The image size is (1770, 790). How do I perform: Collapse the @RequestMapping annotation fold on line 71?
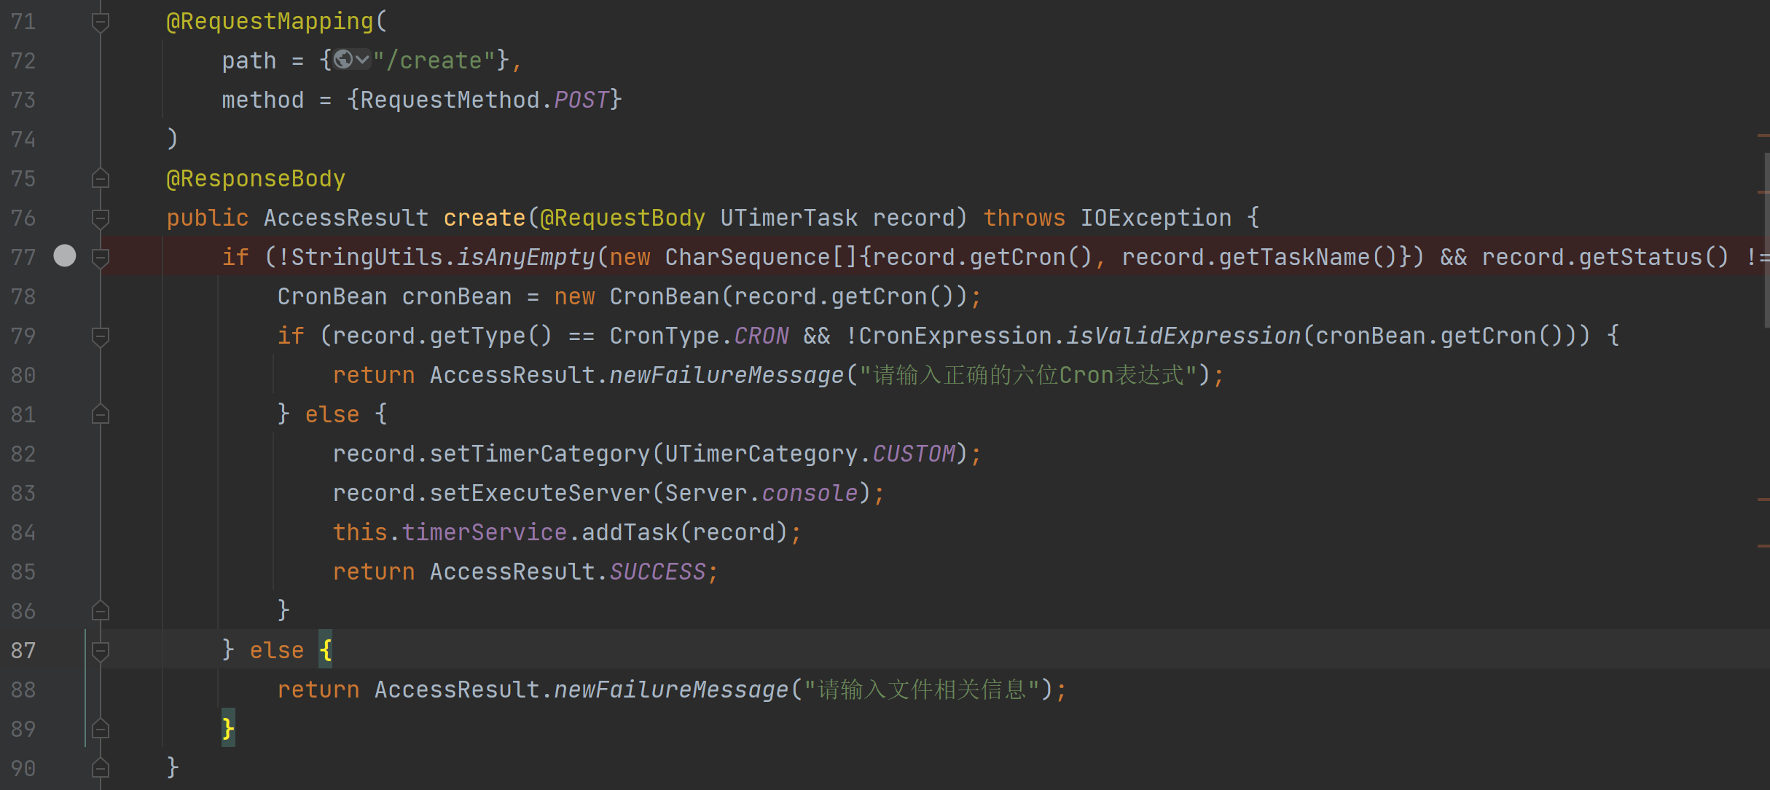101,22
